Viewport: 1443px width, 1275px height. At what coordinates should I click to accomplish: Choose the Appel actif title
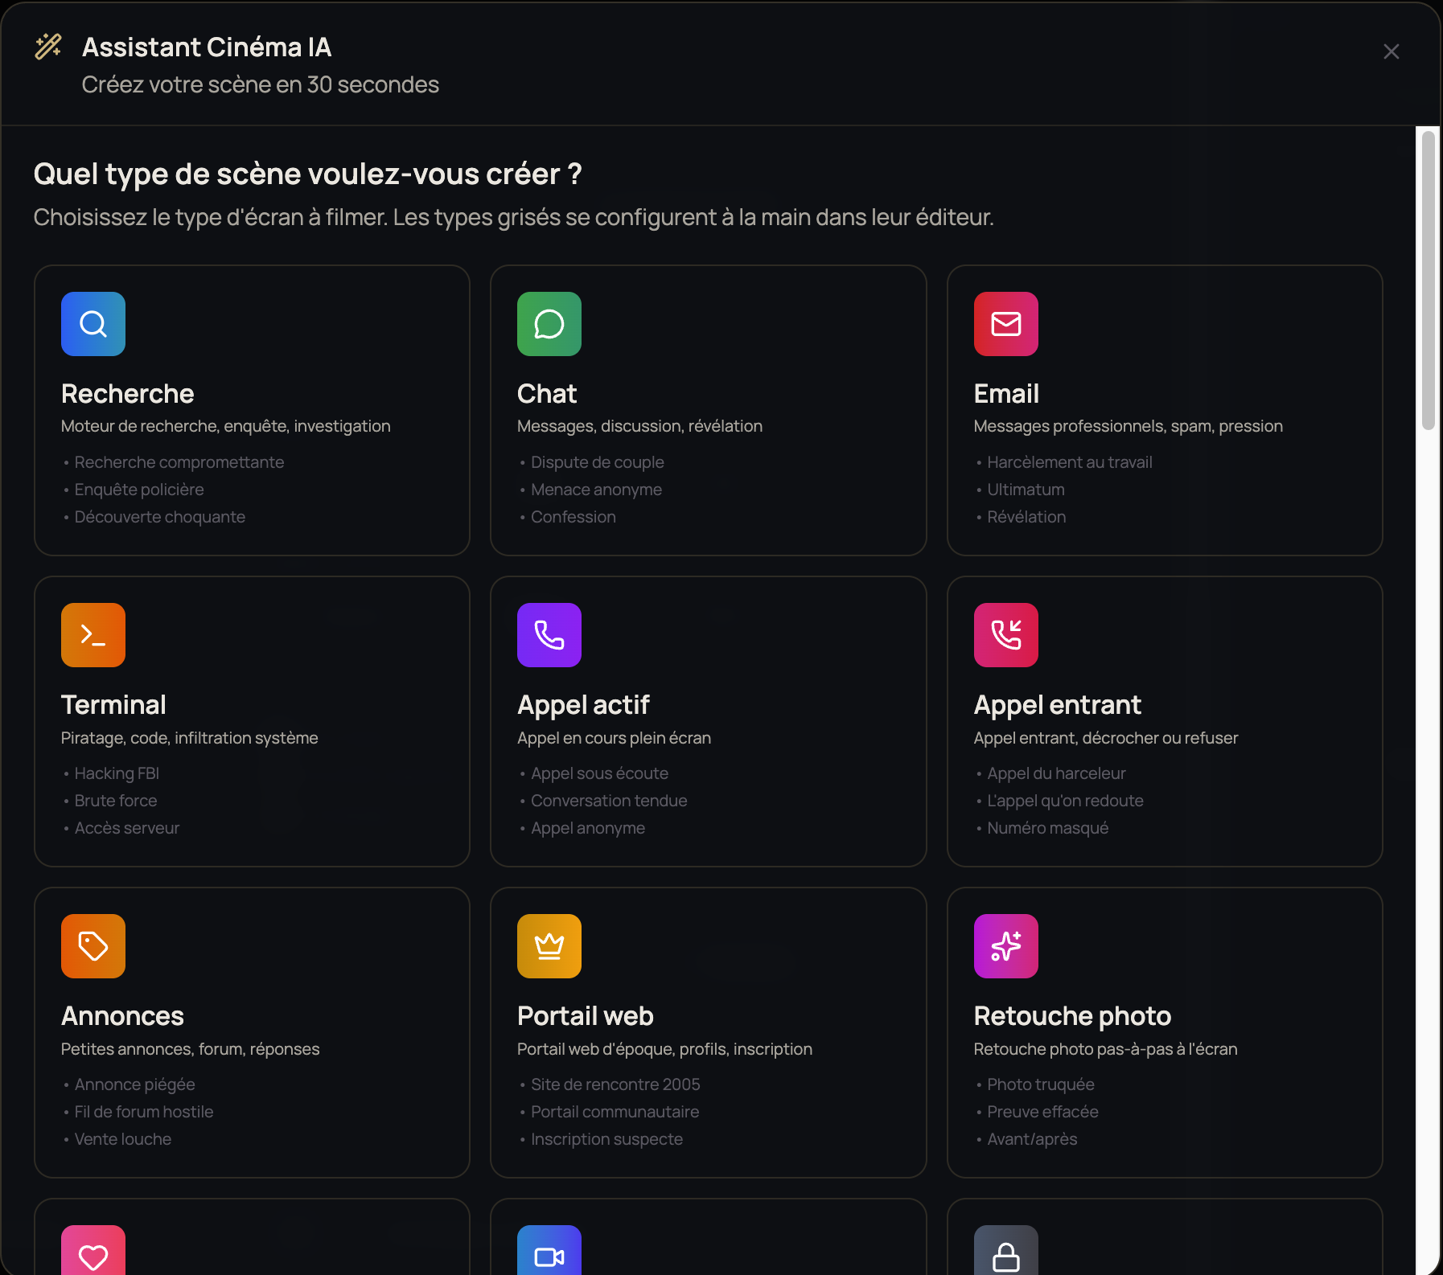[583, 705]
